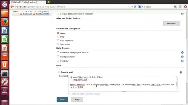Go to Jenkins in the breadcrumb
Image resolution: width=188 pixels, height=105 pixels.
15,12
